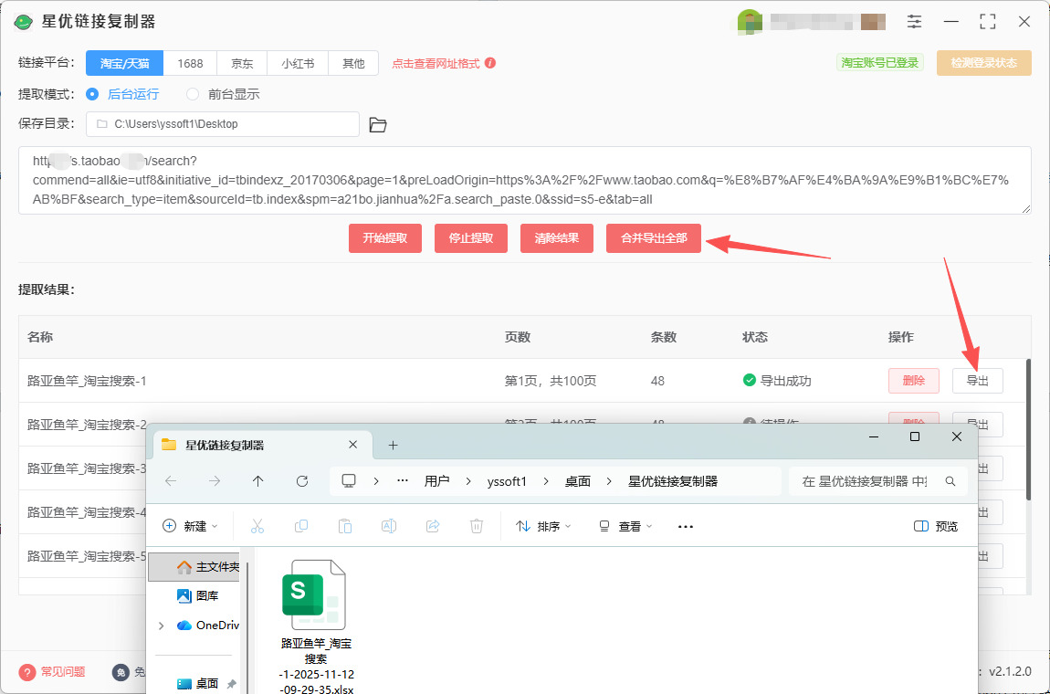The image size is (1050, 694).
Task: Click 检测登录状态 button
Action: [983, 63]
